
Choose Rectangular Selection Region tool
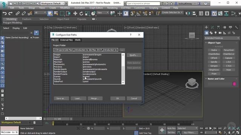point(62,13)
